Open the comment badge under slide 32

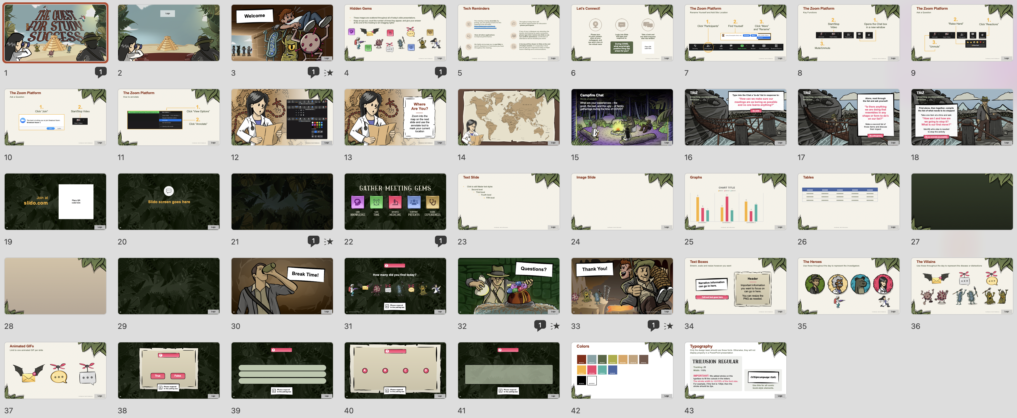tap(540, 326)
